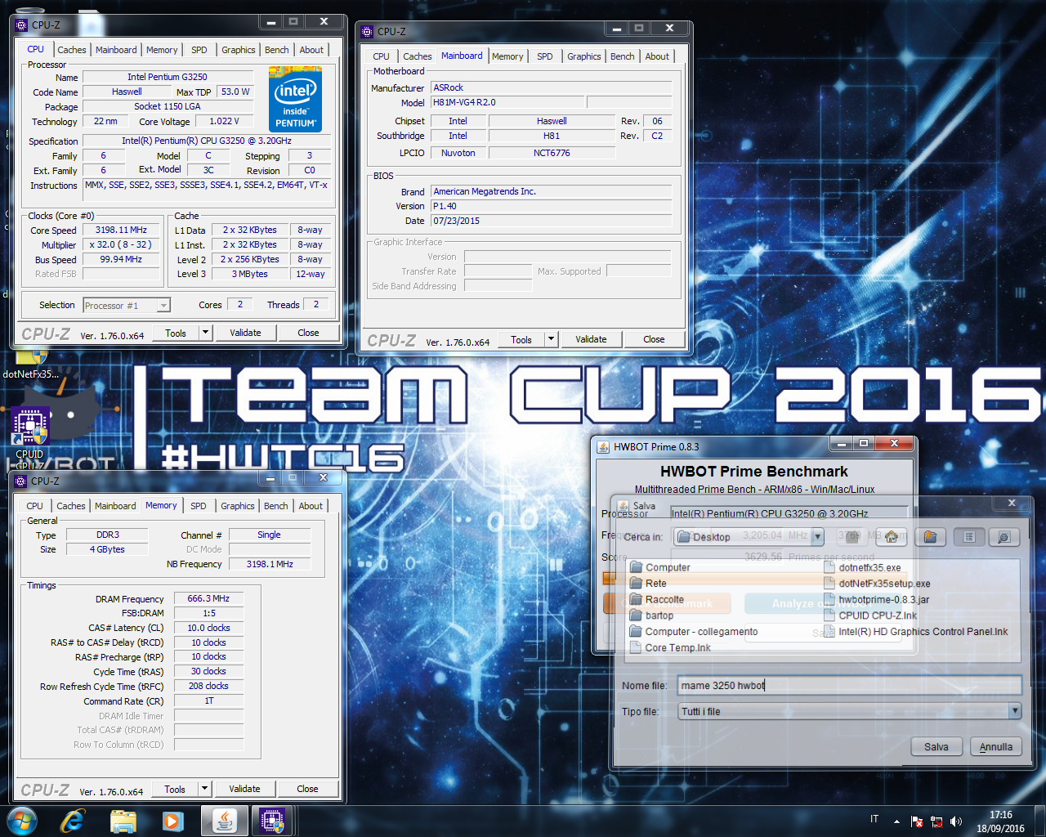Switch to the Java app on the taskbar

(224, 820)
